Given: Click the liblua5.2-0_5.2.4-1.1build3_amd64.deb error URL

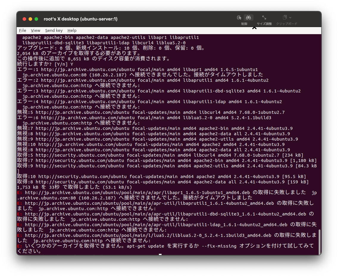Looking at the screenshot, I should [x=148, y=235].
